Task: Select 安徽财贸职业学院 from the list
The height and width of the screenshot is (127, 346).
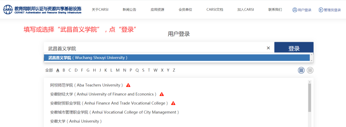Action: tap(109, 103)
